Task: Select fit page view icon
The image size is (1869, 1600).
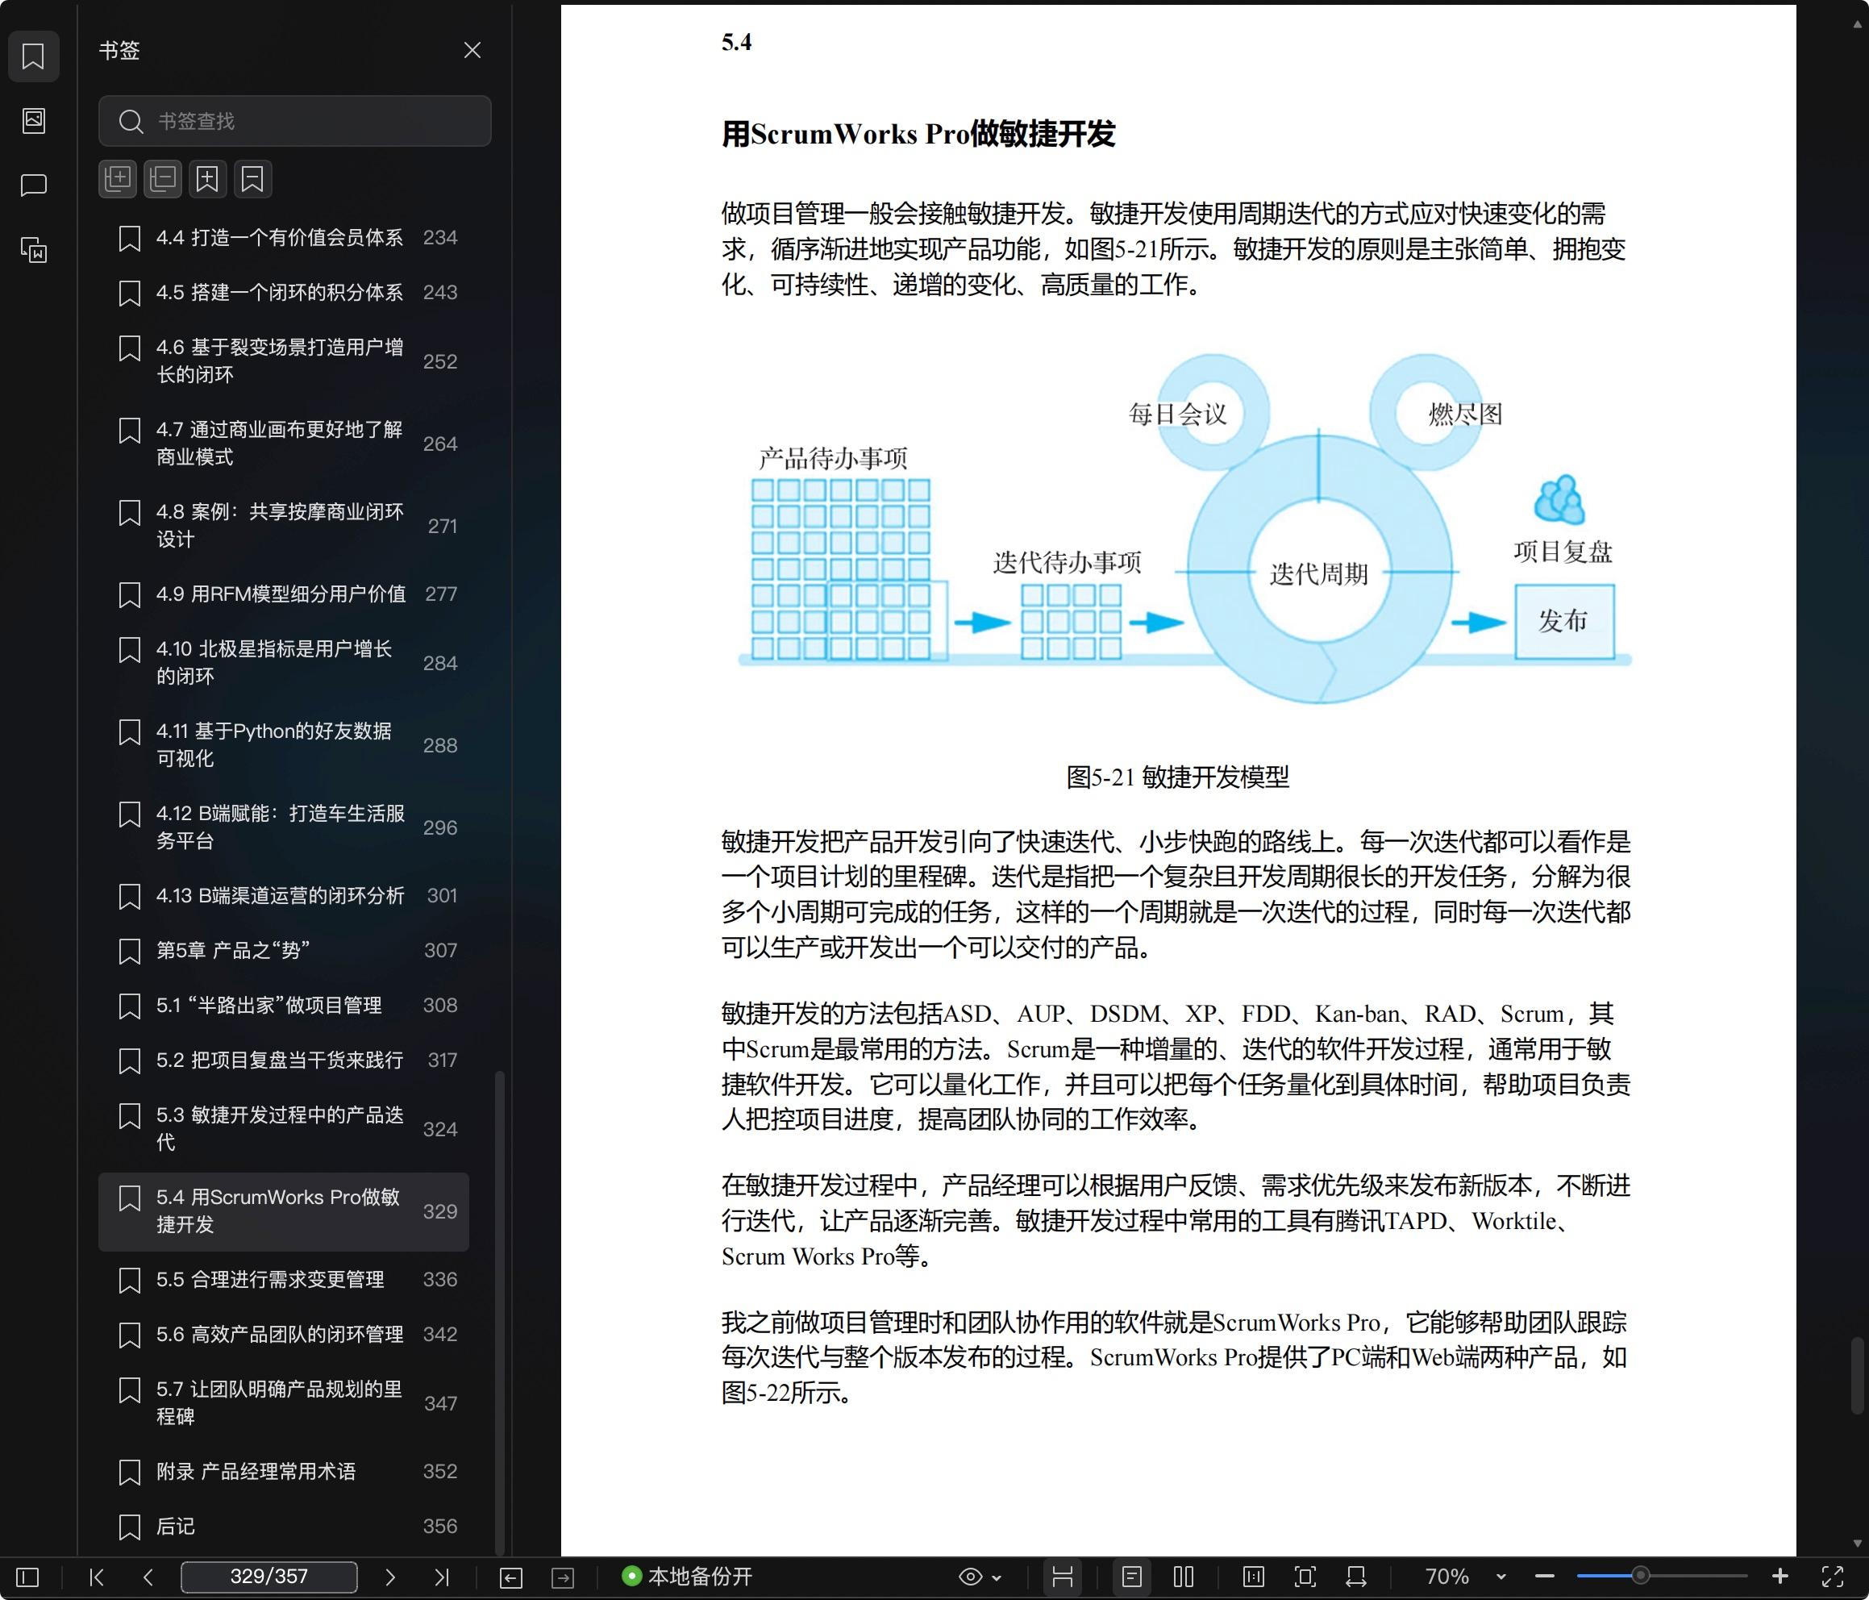Action: coord(1305,1577)
